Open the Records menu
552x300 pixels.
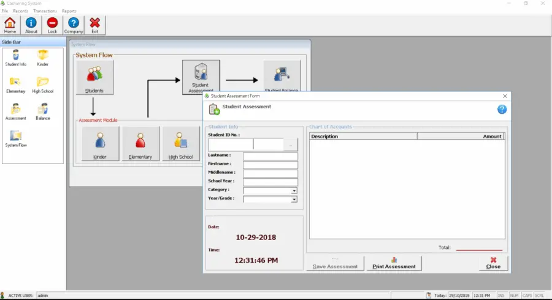click(x=21, y=11)
